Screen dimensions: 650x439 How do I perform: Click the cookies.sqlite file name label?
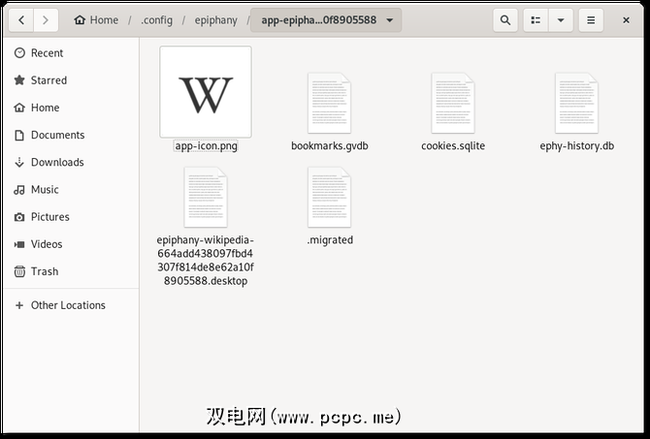[x=453, y=145]
